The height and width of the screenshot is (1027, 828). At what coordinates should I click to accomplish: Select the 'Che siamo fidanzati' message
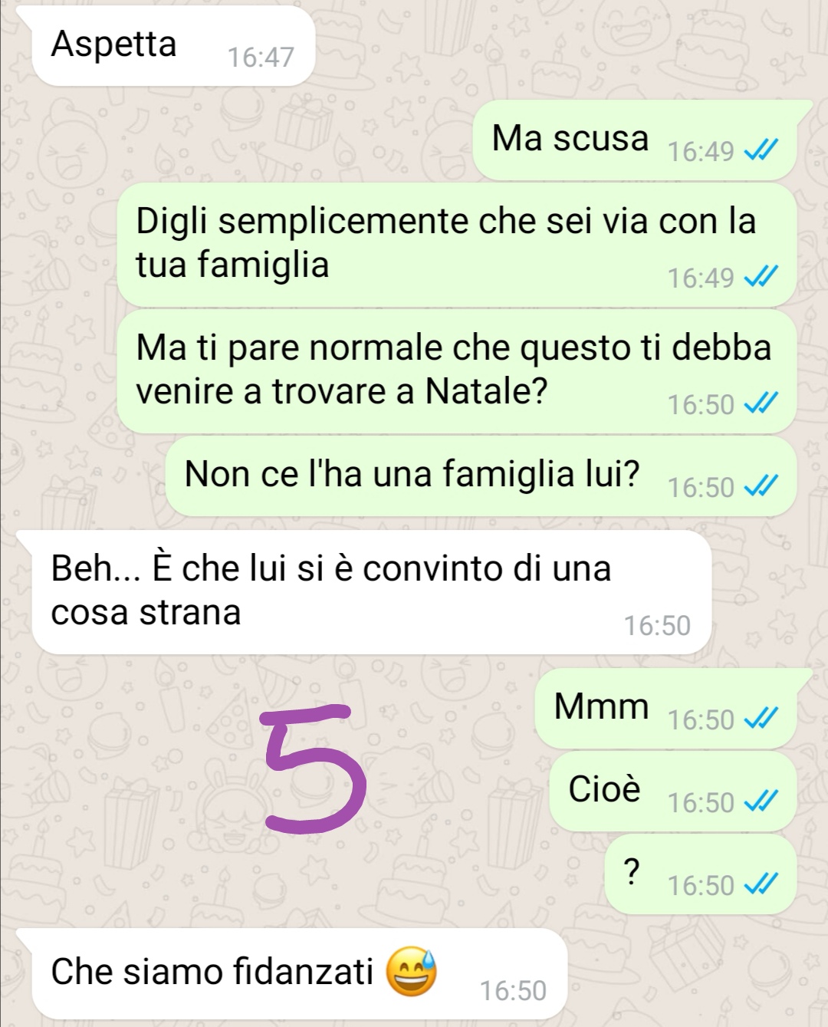click(x=300, y=974)
